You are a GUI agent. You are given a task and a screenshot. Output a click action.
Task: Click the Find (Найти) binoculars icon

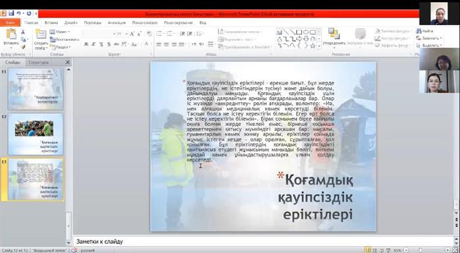[x=419, y=31]
